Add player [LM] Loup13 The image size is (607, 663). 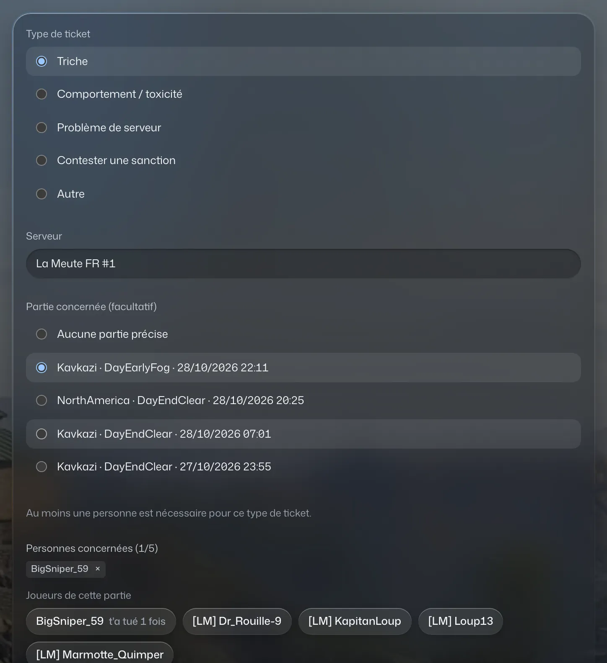pos(460,621)
